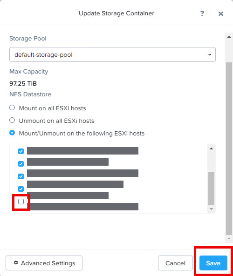This screenshot has height=276, width=233.
Task: Save the storage container changes
Action: [213, 263]
